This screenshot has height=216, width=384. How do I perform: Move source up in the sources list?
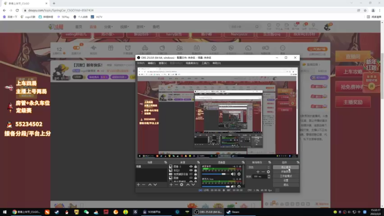click(188, 185)
